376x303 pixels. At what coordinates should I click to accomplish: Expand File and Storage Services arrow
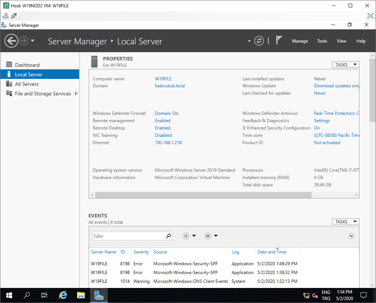[76, 94]
